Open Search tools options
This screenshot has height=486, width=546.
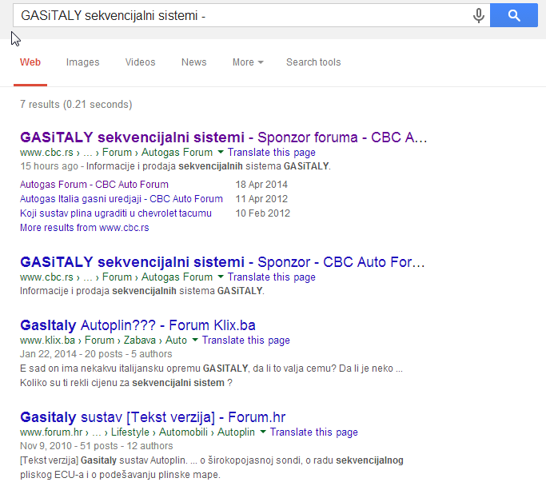(313, 62)
